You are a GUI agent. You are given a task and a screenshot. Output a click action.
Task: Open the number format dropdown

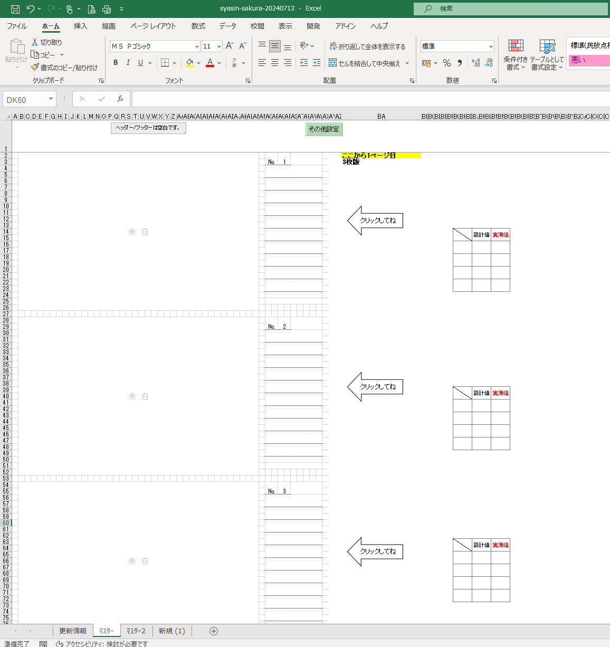click(x=491, y=46)
